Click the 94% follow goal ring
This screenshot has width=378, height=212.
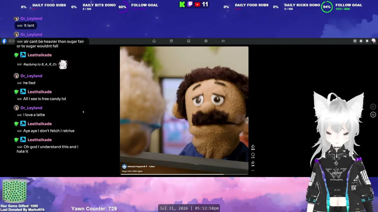[x=327, y=7]
